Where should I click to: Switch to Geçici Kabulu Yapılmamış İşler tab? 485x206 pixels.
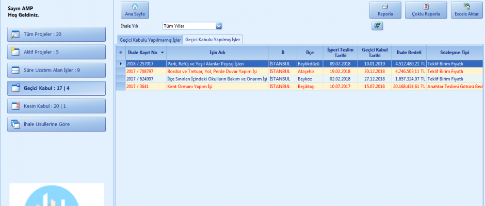(x=150, y=40)
